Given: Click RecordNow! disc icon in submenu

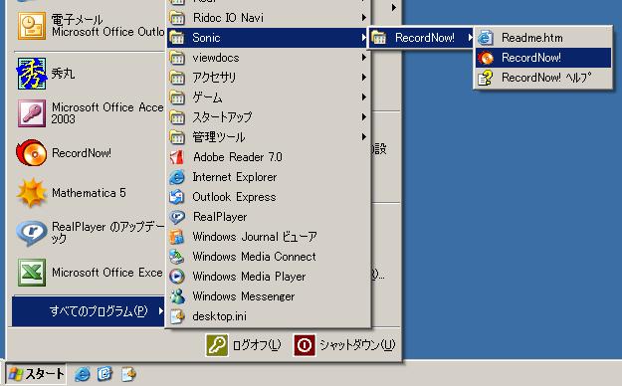Looking at the screenshot, I should click(x=486, y=58).
